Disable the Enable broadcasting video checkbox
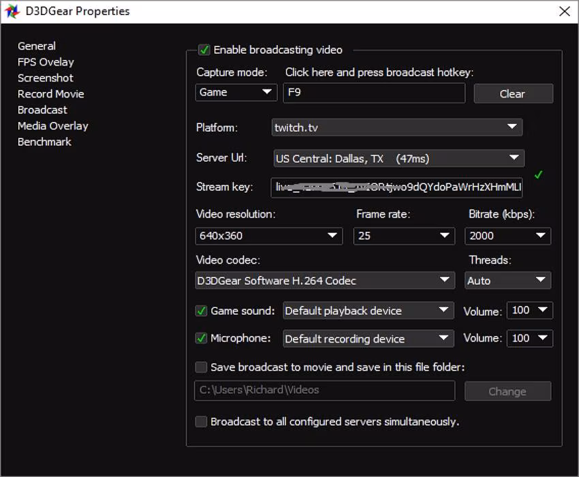This screenshot has height=477, width=579. click(x=204, y=50)
